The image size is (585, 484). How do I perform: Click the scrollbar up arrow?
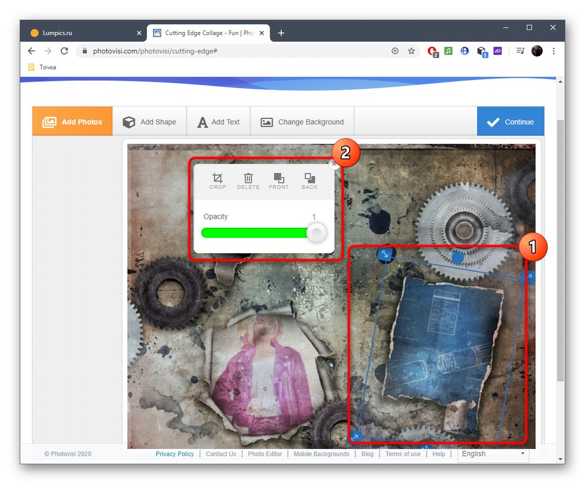(560, 81)
